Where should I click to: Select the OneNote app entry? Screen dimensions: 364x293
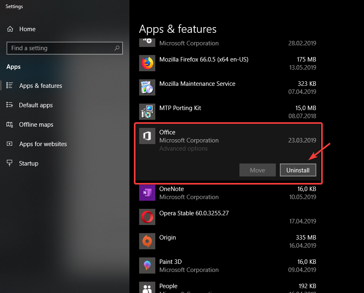coord(227,193)
